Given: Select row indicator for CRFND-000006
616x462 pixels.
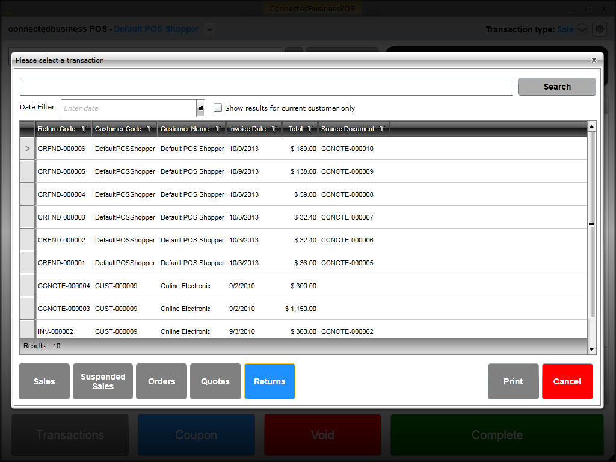Looking at the screenshot, I should 28,149.
